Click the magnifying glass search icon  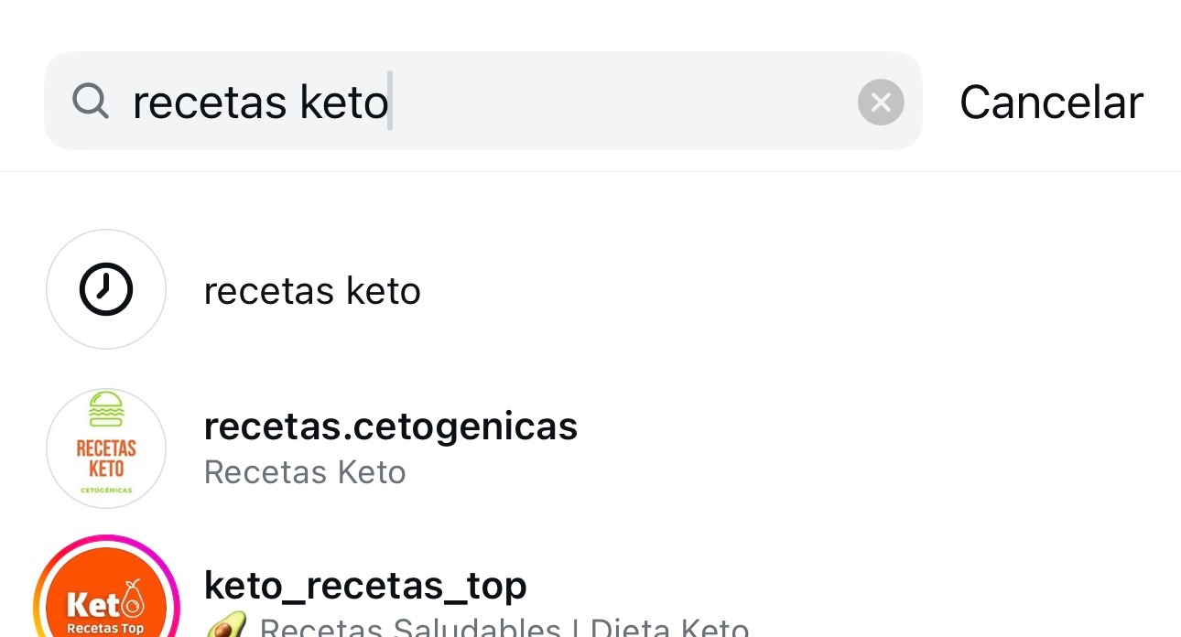pos(91,102)
